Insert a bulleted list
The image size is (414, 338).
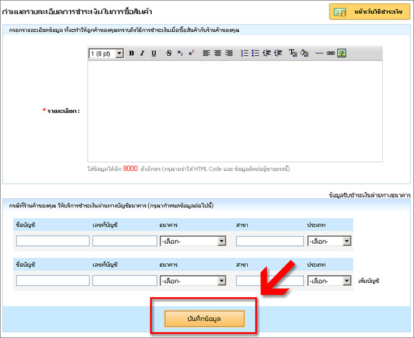pyautogui.click(x=255, y=53)
